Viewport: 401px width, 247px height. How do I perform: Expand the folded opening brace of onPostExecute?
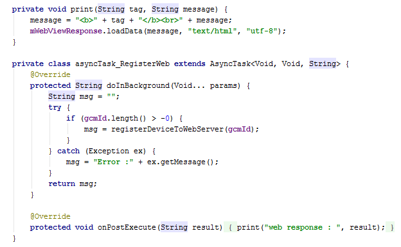pyautogui.click(x=230, y=227)
